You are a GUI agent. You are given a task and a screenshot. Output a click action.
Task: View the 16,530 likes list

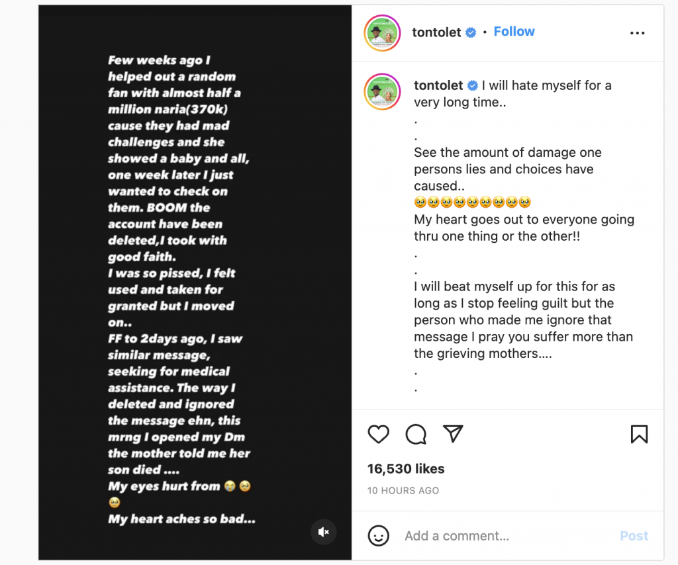pos(406,468)
